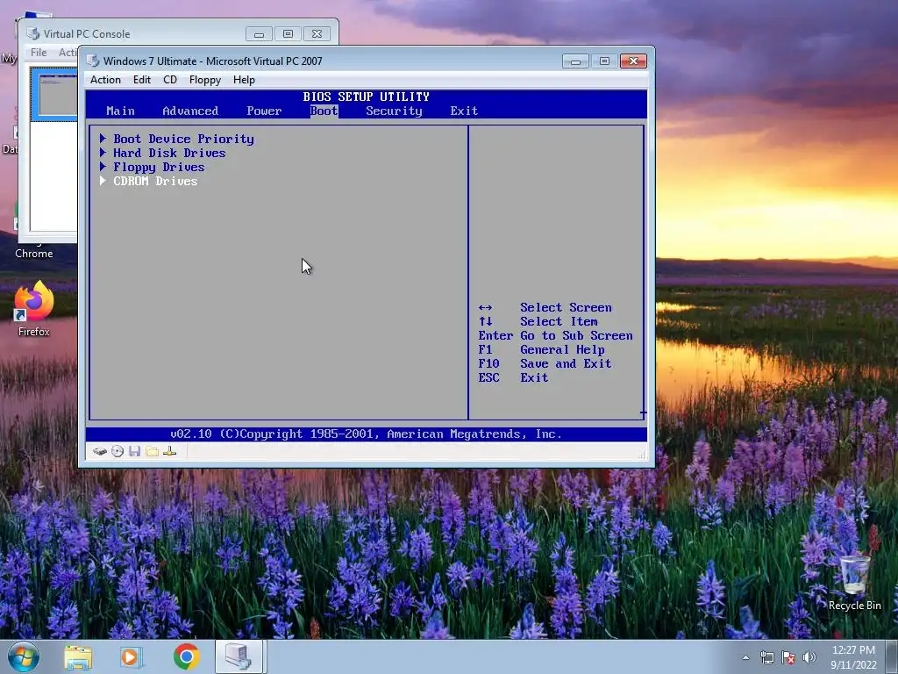Maximize the Virtual PC Console window
Screen dimensions: 898x674
coord(288,34)
